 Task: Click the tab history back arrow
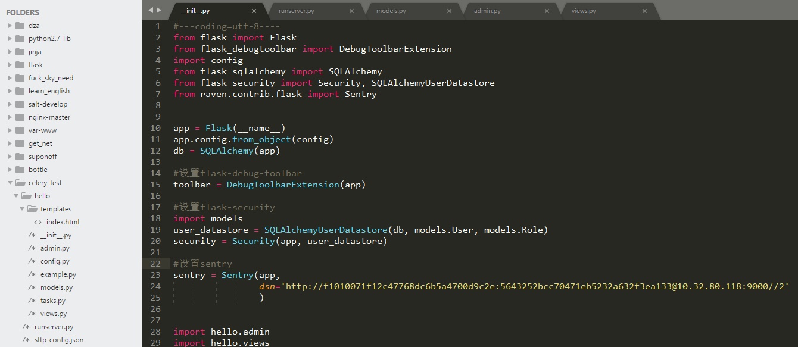(151, 10)
